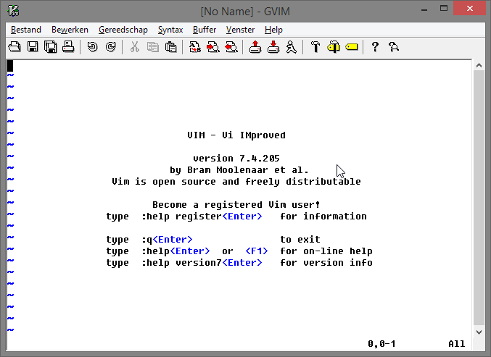Close the GVIM window
This screenshot has height=357, width=491.
470,9
